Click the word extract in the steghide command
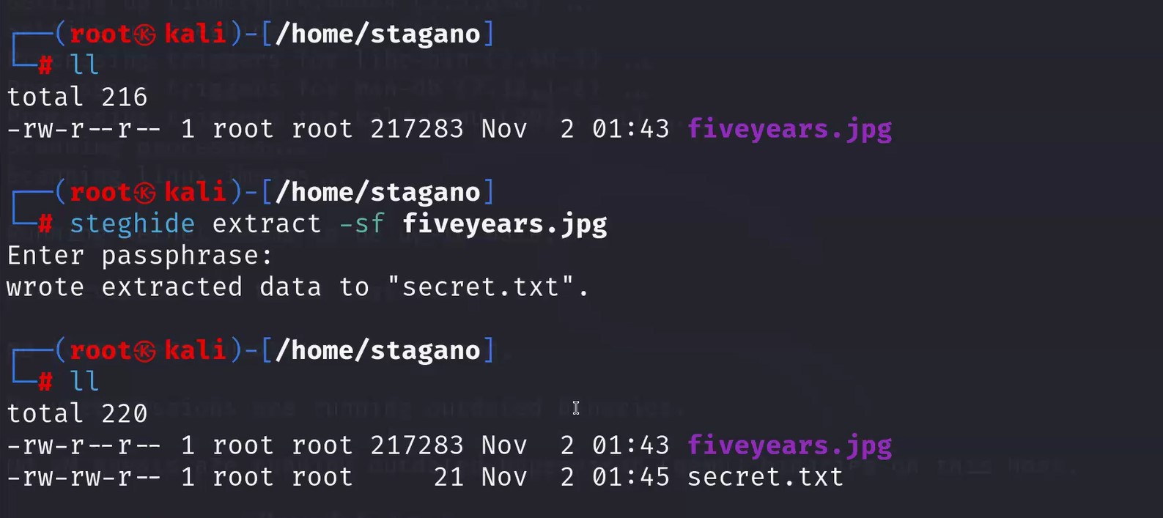This screenshot has width=1163, height=518. (x=267, y=223)
